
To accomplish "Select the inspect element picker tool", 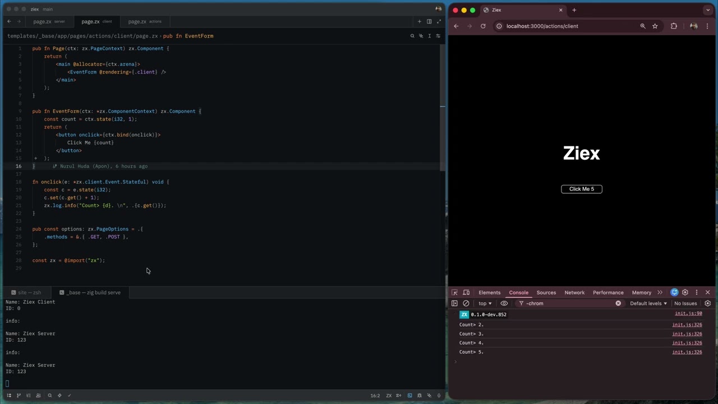I will click(455, 292).
